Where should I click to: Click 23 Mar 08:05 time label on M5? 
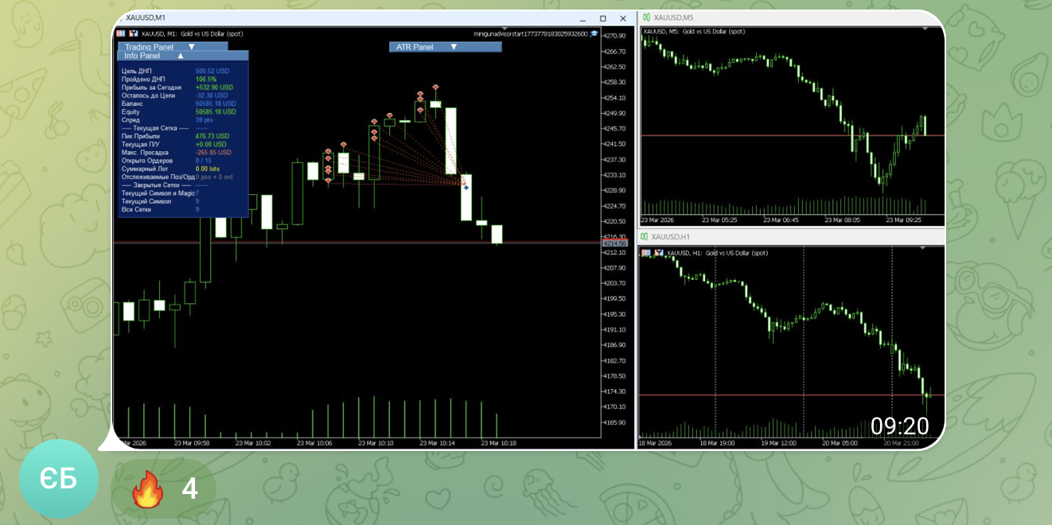(844, 220)
